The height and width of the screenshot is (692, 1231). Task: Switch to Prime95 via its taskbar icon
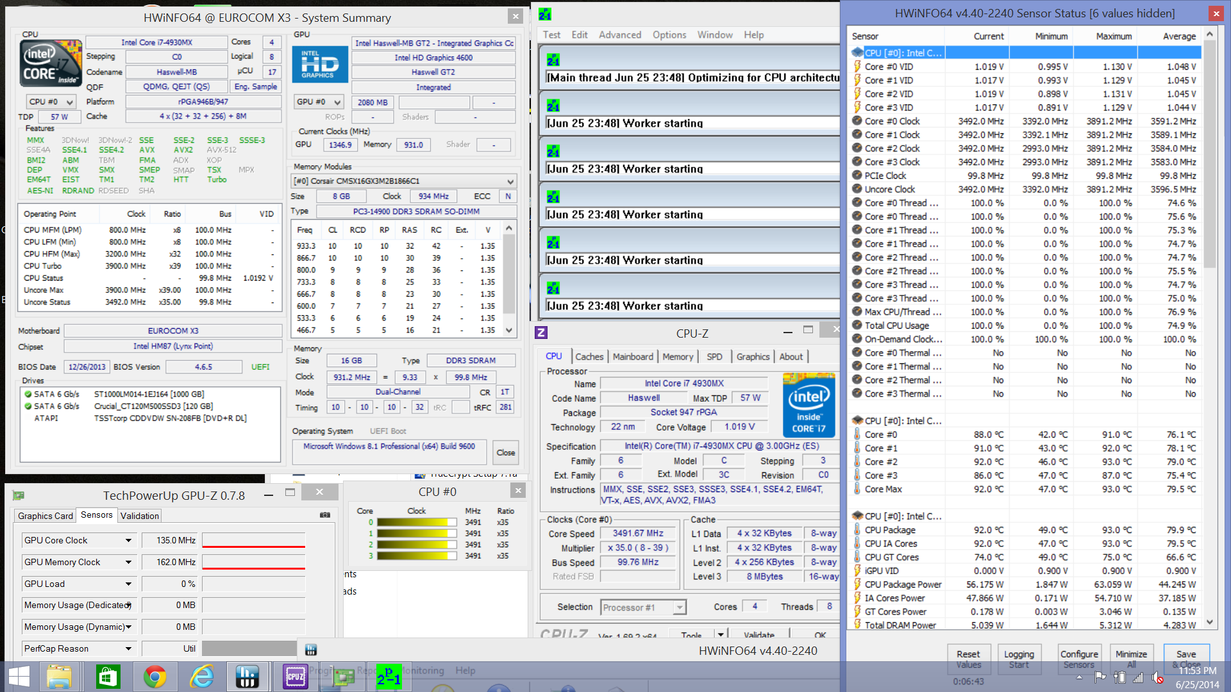(389, 677)
